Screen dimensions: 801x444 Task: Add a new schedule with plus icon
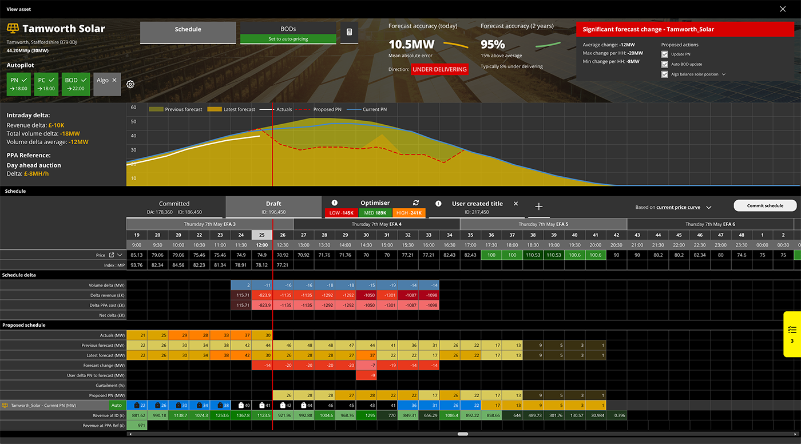tap(538, 207)
